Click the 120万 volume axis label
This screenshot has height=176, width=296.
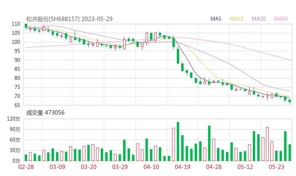pyautogui.click(x=14, y=119)
